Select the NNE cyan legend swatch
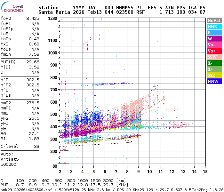Image resolution: width=224 pixels, height=192 pixels. [215, 27]
